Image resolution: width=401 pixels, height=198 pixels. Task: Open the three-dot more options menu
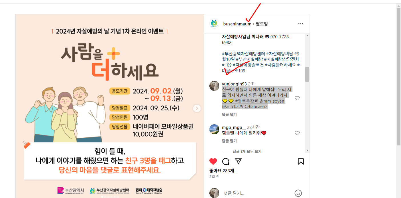pos(301,24)
